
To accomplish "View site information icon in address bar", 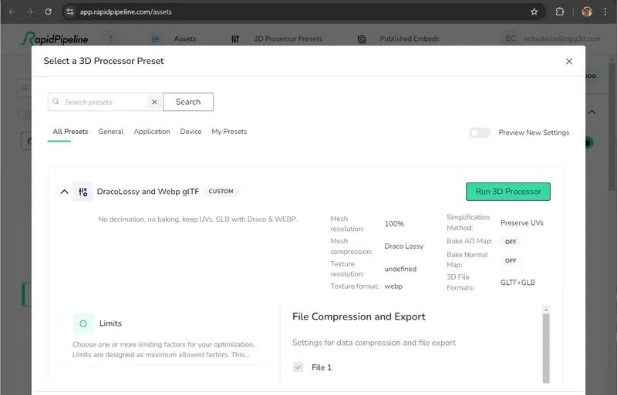I will 70,12.
